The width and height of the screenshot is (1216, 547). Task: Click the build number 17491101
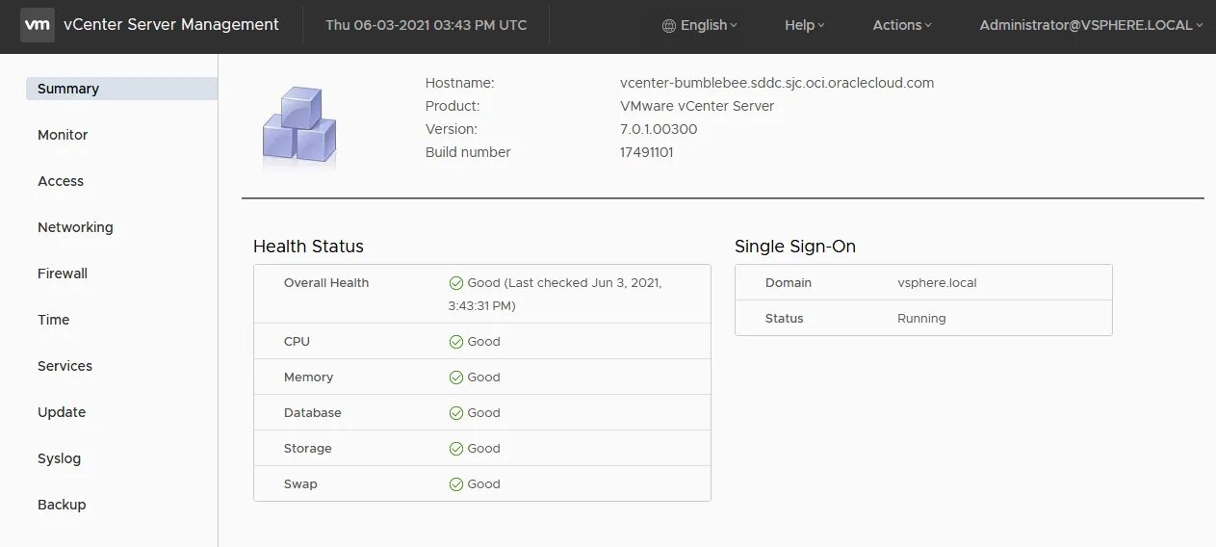(646, 152)
